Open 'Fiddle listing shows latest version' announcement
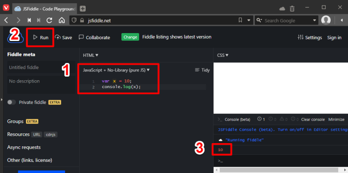Screen dimensions: 348x173 point(177,37)
